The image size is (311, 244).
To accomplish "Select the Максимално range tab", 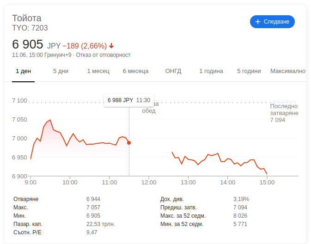I will 288,71.
